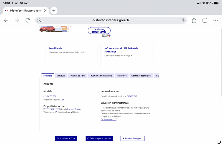Open the browser more options menu
Screen dimensions: 222x145
pos(216,20)
